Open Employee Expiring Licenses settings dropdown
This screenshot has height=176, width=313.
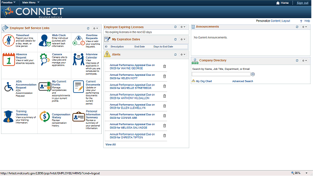click(183, 27)
